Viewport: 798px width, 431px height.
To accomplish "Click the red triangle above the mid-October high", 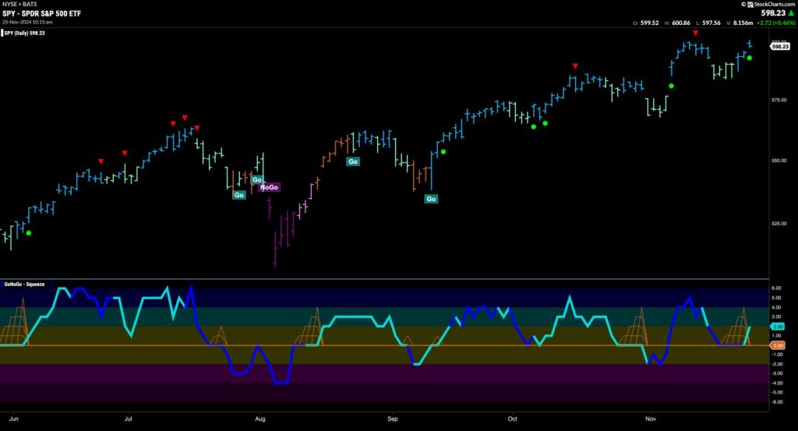I will pos(575,66).
